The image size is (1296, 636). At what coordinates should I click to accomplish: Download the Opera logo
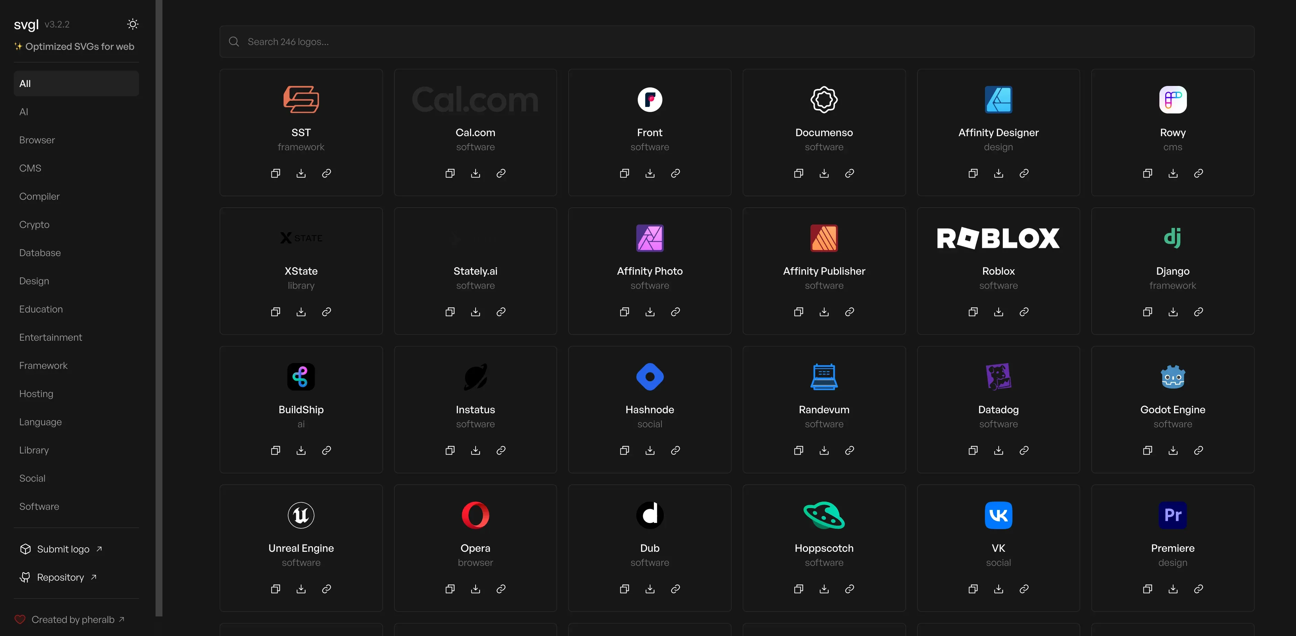476,589
